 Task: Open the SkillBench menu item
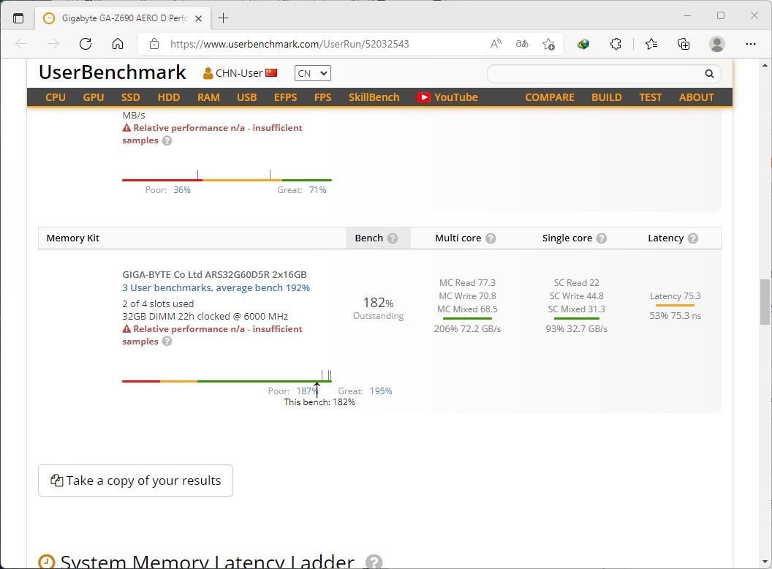pos(374,97)
